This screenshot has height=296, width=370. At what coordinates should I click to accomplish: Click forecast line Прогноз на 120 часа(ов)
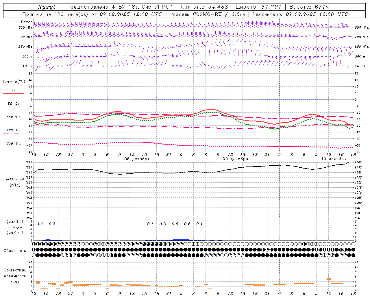pos(56,14)
